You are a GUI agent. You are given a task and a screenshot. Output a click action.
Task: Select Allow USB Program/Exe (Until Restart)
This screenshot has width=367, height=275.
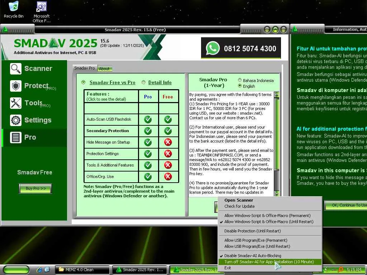pos(270,246)
